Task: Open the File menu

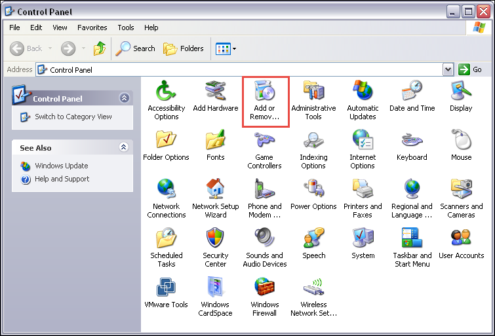Action: click(x=14, y=28)
